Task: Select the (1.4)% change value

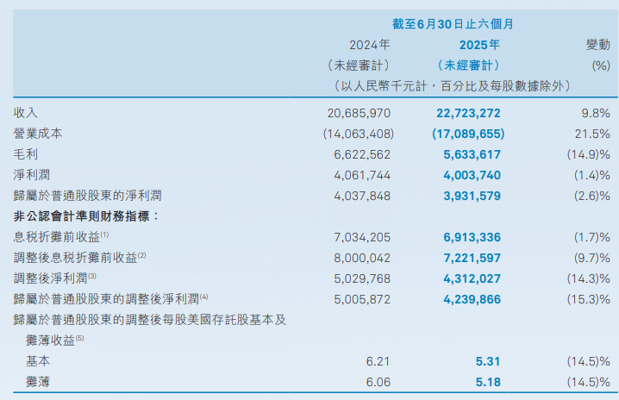Action: click(592, 175)
